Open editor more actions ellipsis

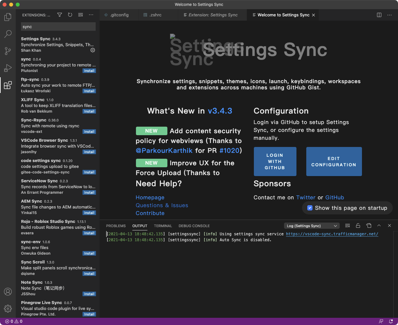(389, 15)
